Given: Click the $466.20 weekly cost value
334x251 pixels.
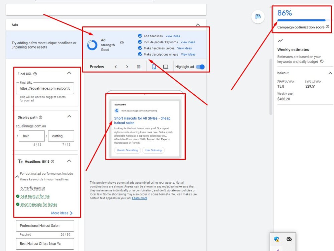Looking at the screenshot, I should (x=284, y=99).
